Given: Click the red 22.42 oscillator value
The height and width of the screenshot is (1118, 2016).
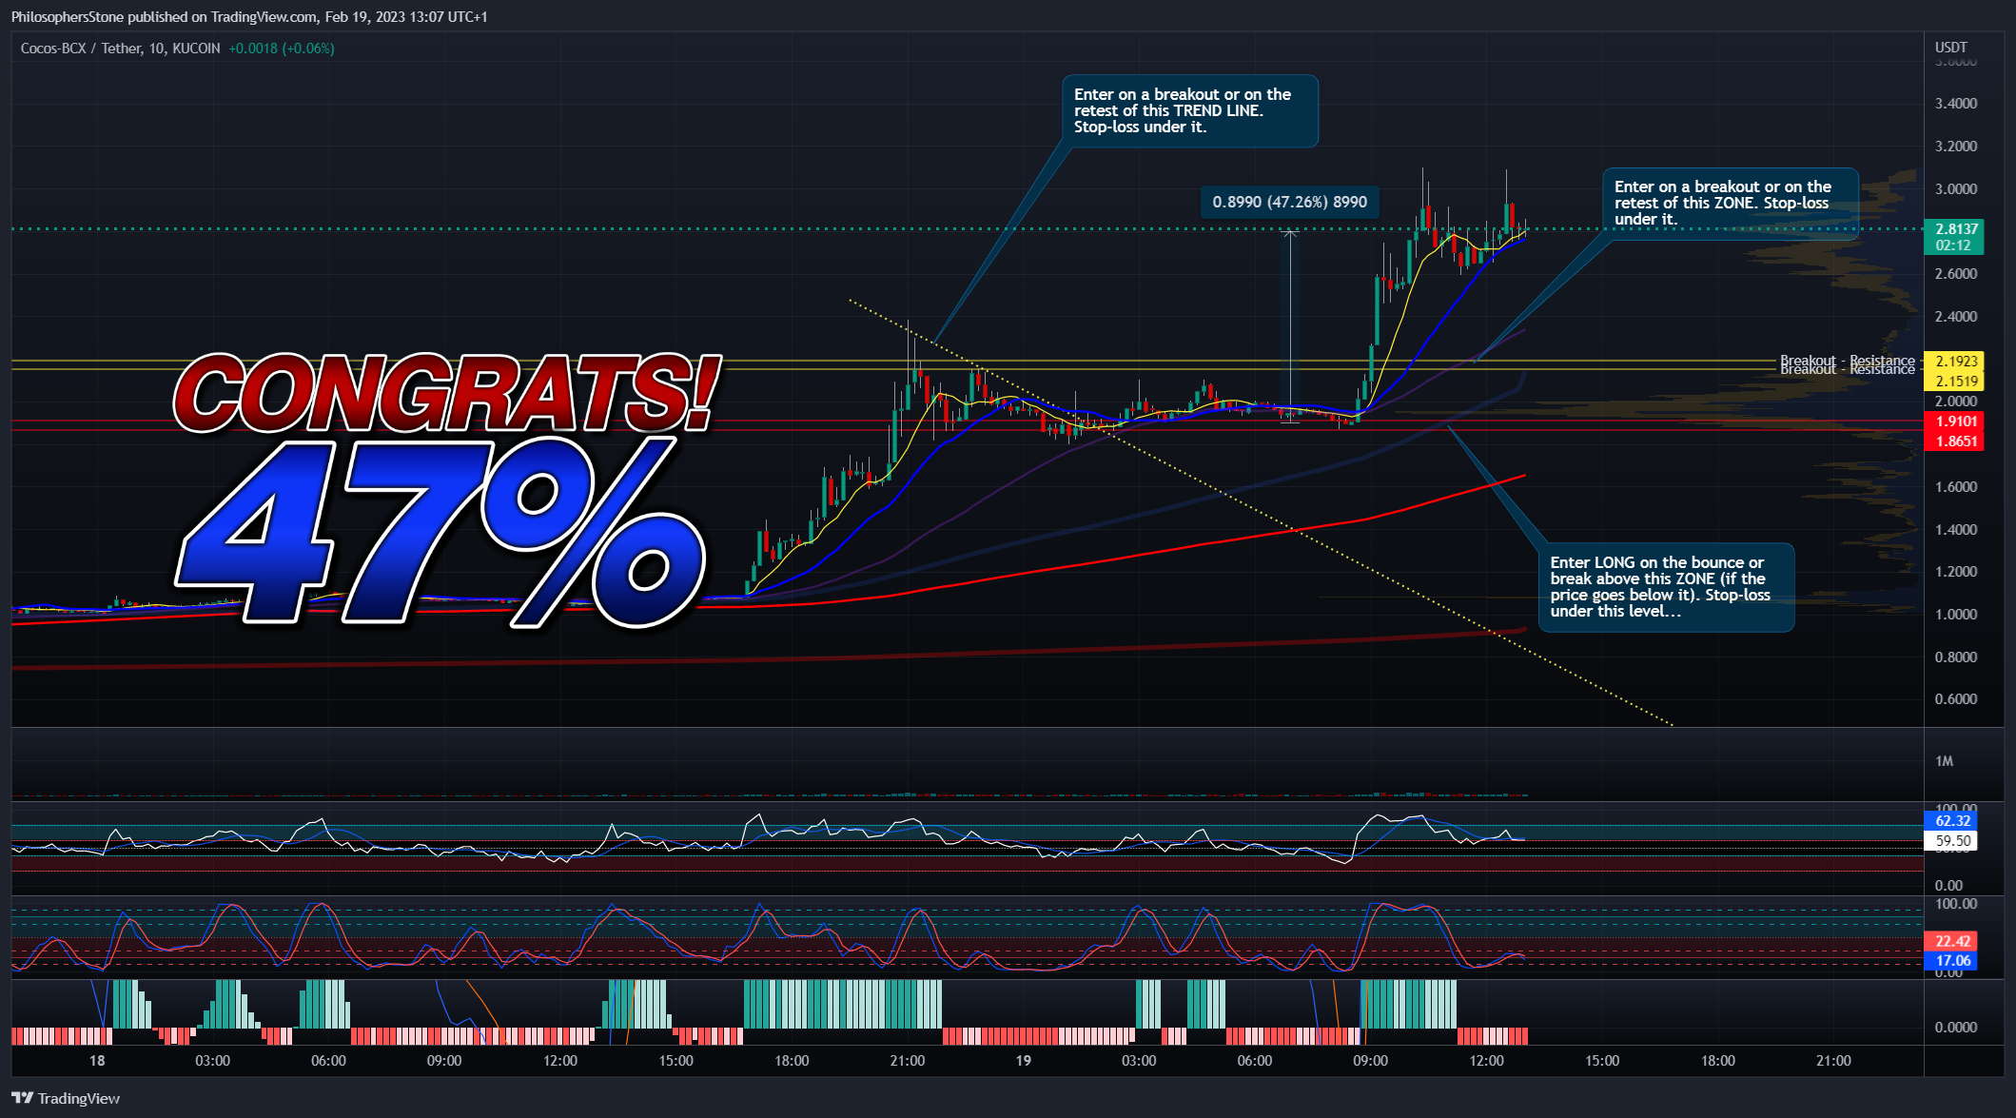Looking at the screenshot, I should tap(1952, 941).
